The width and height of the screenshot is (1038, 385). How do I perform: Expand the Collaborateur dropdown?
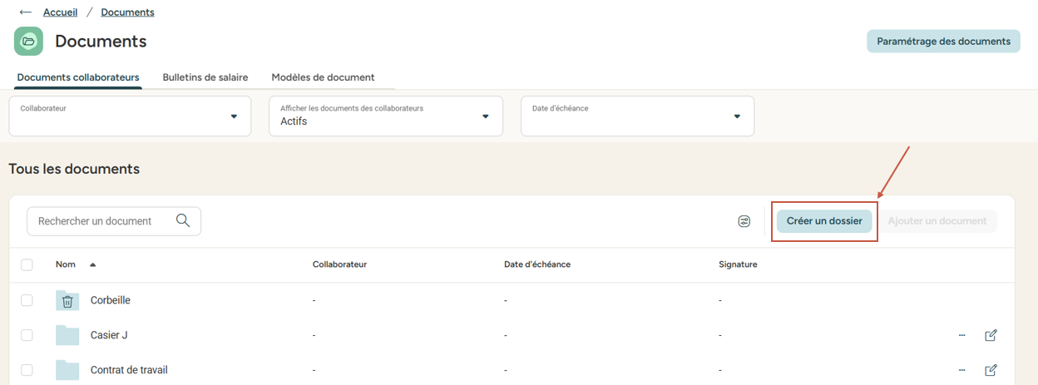point(234,116)
